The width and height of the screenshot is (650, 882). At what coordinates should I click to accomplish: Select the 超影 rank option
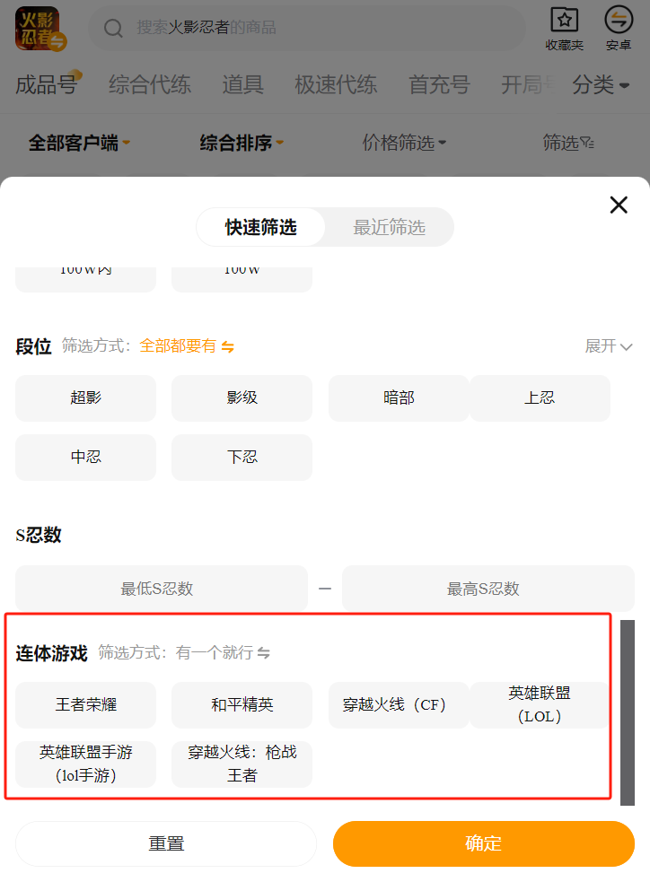point(85,397)
